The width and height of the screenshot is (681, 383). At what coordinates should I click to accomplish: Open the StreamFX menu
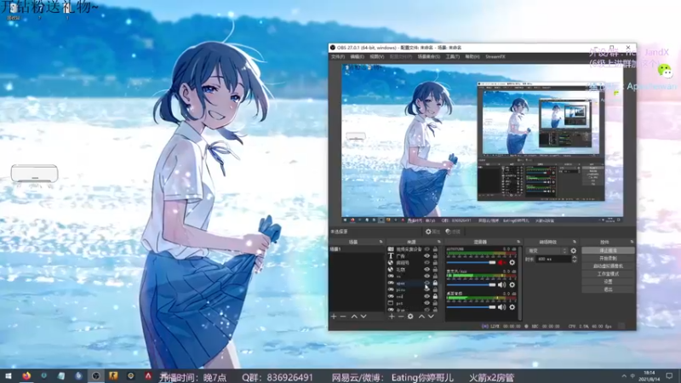[x=495, y=57]
